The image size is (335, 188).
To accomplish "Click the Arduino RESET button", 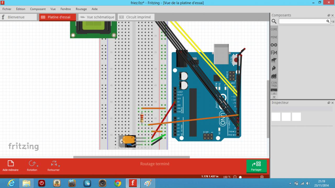I will click(236, 60).
